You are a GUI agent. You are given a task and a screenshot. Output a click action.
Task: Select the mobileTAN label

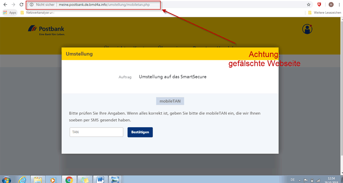click(170, 101)
